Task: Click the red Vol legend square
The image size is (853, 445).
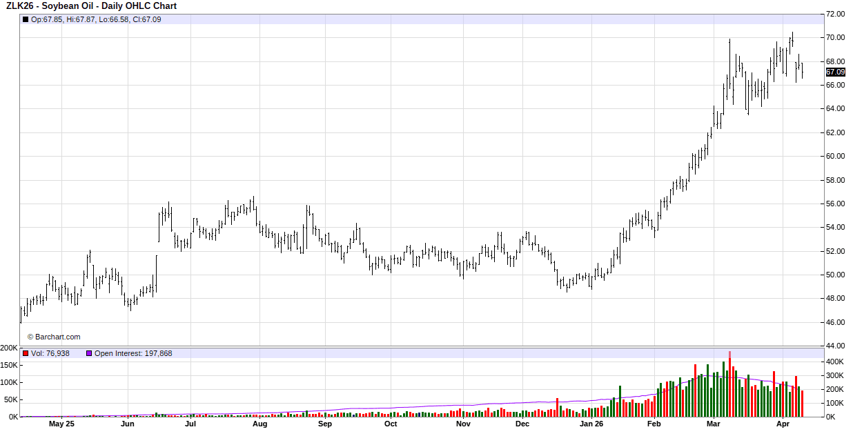Action: 26,353
